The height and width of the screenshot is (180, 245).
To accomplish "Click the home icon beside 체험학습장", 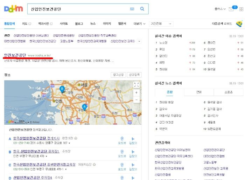I will point(94,164).
